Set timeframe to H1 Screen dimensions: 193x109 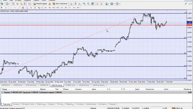tap(62, 8)
